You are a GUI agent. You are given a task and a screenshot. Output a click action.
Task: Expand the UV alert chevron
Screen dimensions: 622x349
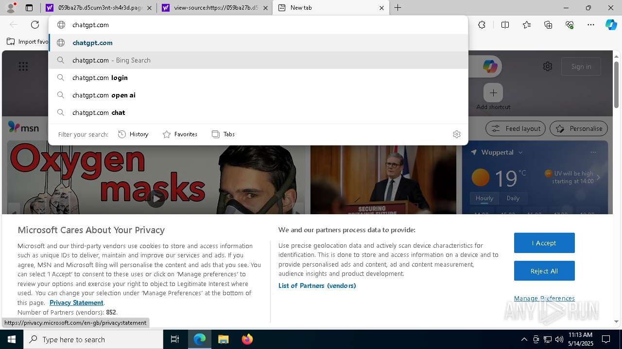click(598, 177)
